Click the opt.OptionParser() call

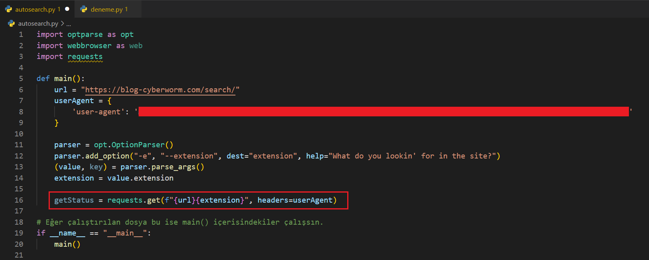click(133, 145)
